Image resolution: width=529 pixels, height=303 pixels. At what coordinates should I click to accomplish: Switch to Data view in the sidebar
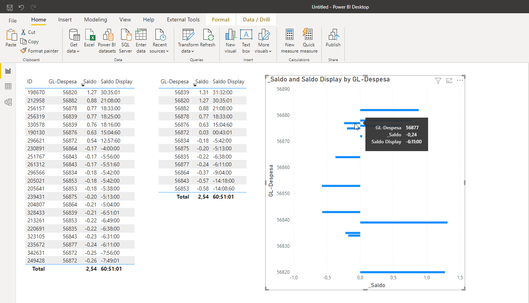tap(8, 86)
